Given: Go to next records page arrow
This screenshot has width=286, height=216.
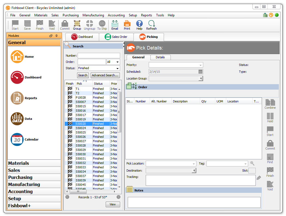Looking at the screenshot, I should (x=118, y=197).
